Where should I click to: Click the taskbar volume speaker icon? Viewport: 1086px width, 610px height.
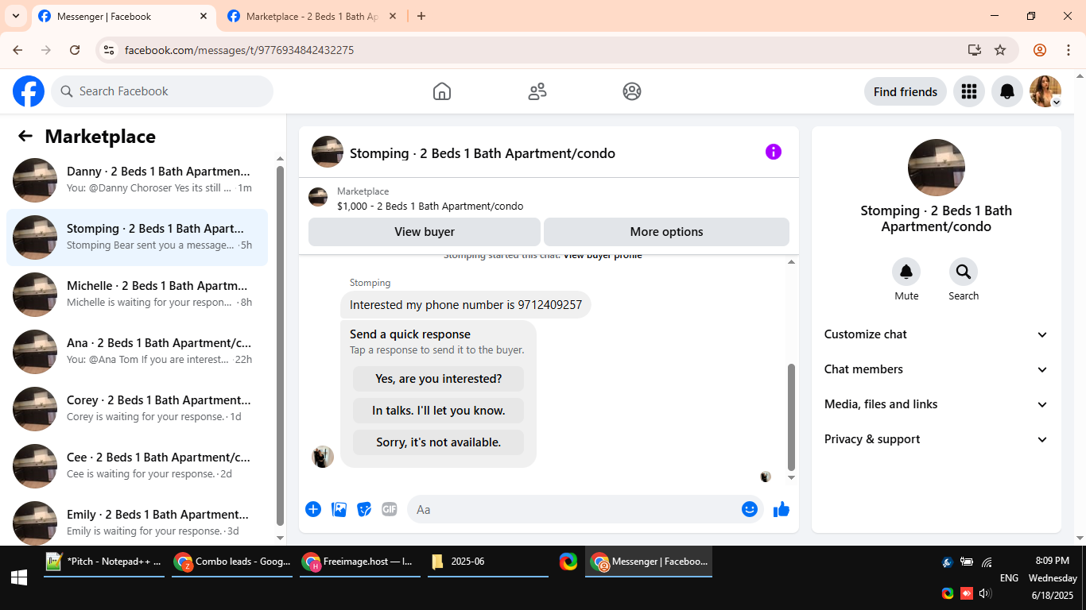985,593
